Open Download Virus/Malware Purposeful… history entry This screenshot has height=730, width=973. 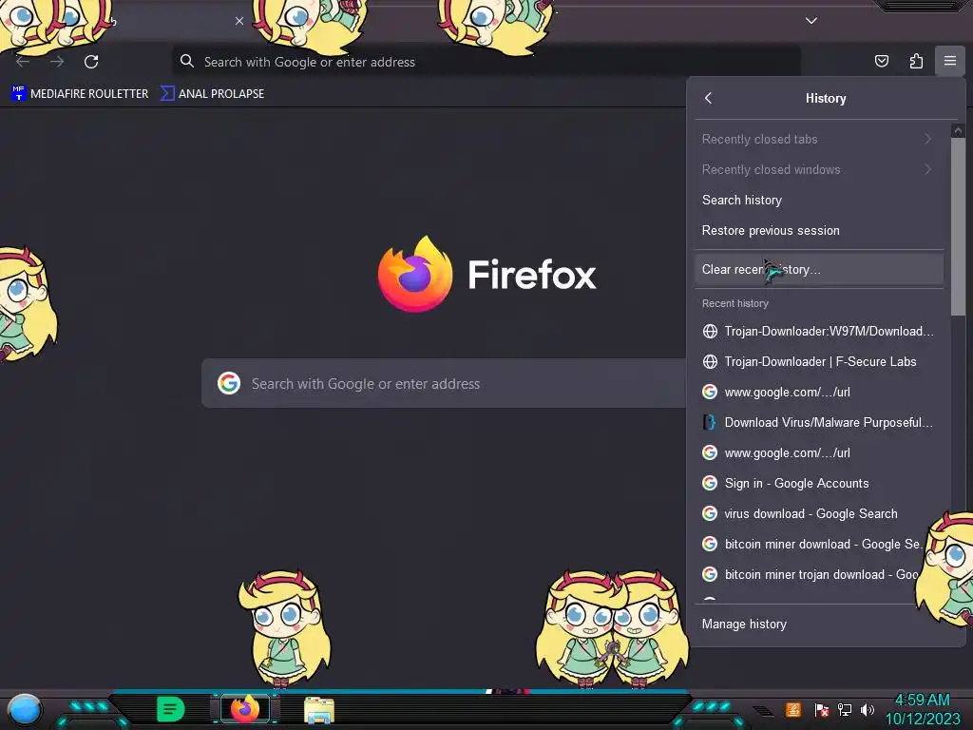click(x=818, y=422)
